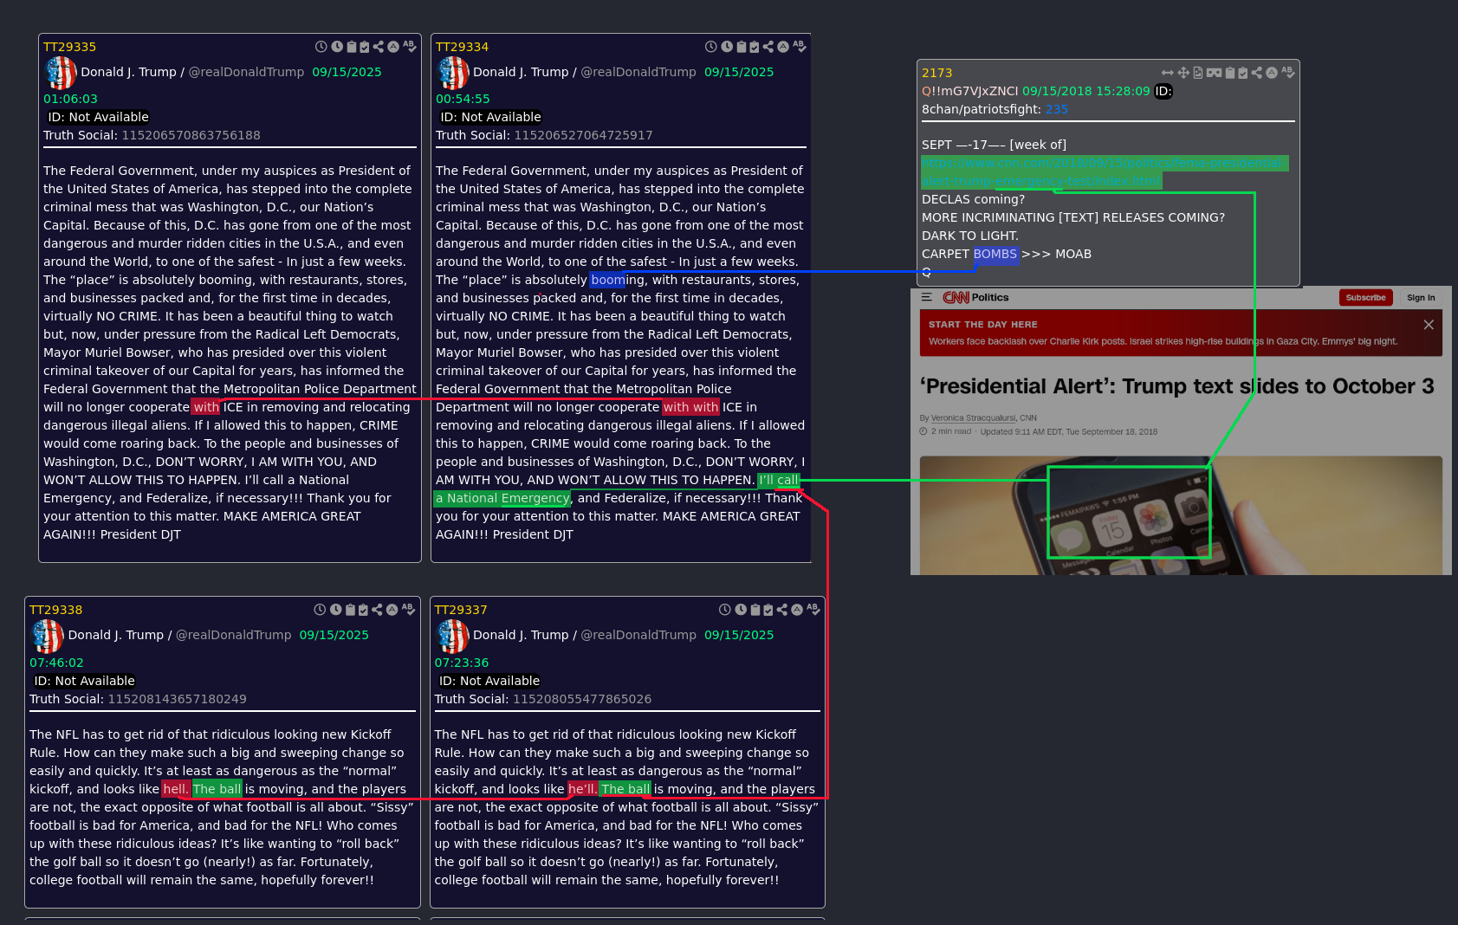Click AB spellcheck icon on post TT29335
The height and width of the screenshot is (925, 1458).
[x=410, y=47]
